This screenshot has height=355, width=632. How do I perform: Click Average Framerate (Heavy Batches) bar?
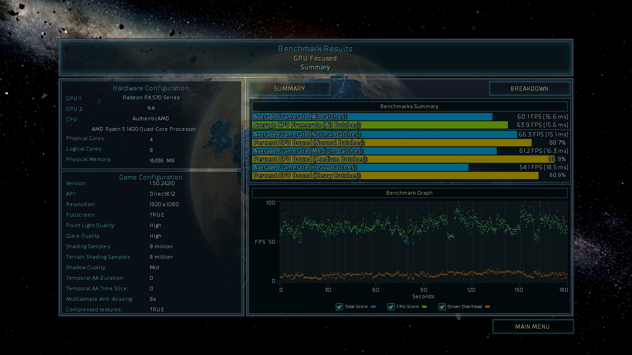tap(360, 167)
